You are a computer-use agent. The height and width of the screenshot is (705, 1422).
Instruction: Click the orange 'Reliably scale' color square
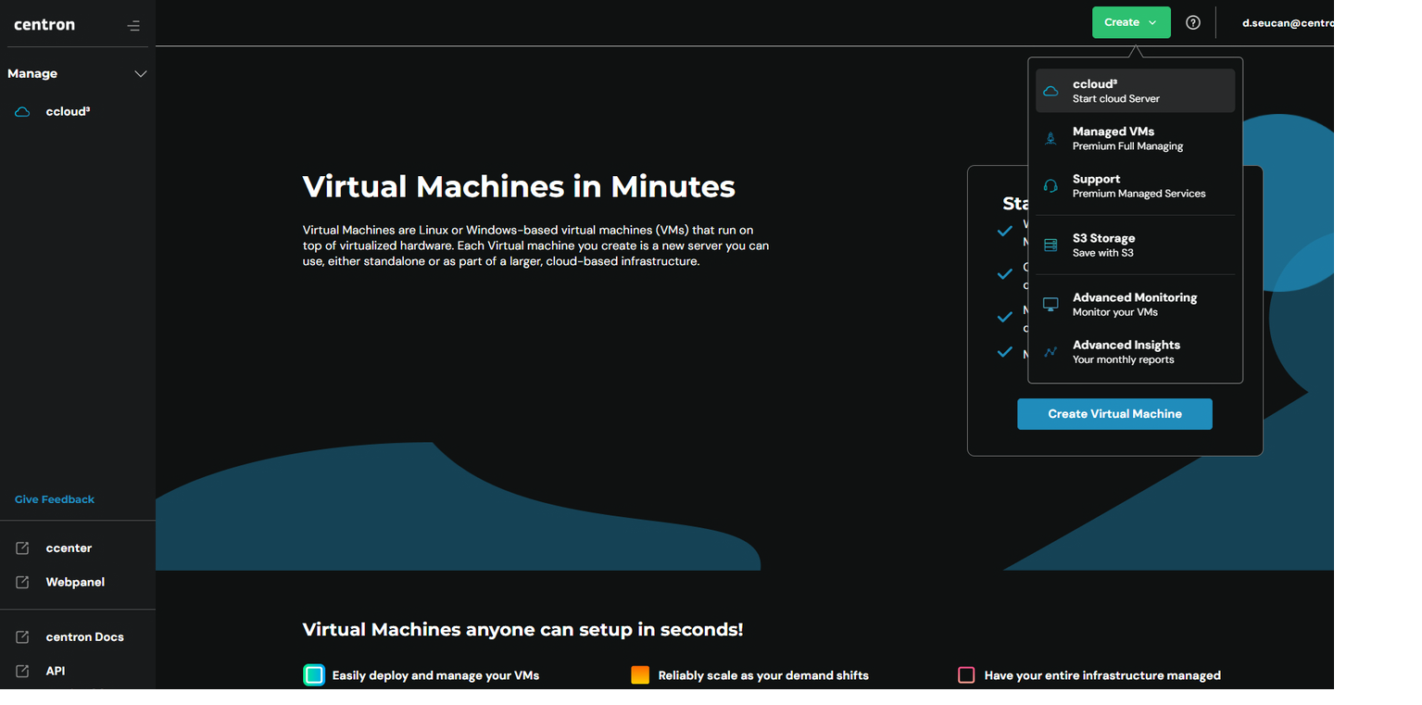click(640, 675)
